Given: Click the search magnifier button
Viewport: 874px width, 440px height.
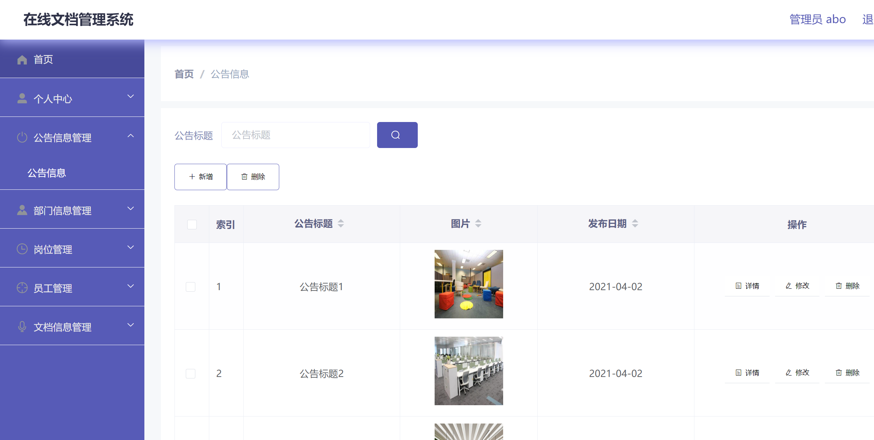Looking at the screenshot, I should 397,135.
